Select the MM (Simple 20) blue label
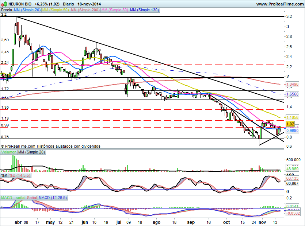 (x=27, y=10)
